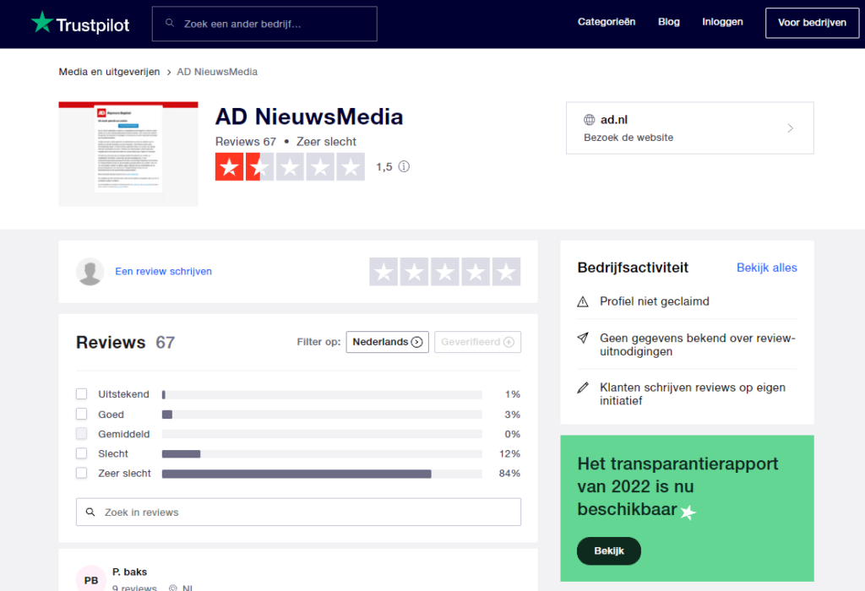Click warning triangle icon for unclaimed profile

[x=583, y=301]
